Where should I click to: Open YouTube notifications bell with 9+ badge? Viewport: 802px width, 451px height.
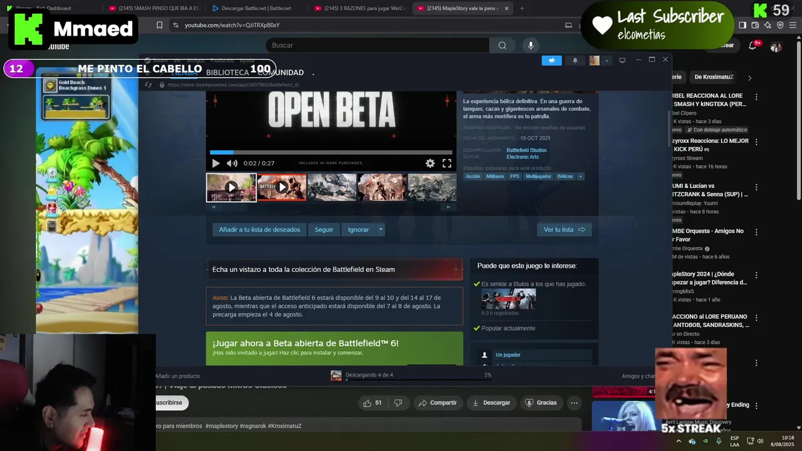(754, 45)
